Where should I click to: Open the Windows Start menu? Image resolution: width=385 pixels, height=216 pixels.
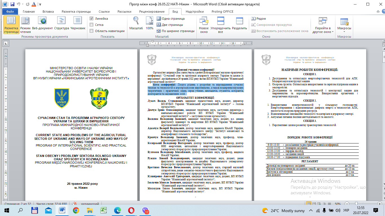click(7, 210)
